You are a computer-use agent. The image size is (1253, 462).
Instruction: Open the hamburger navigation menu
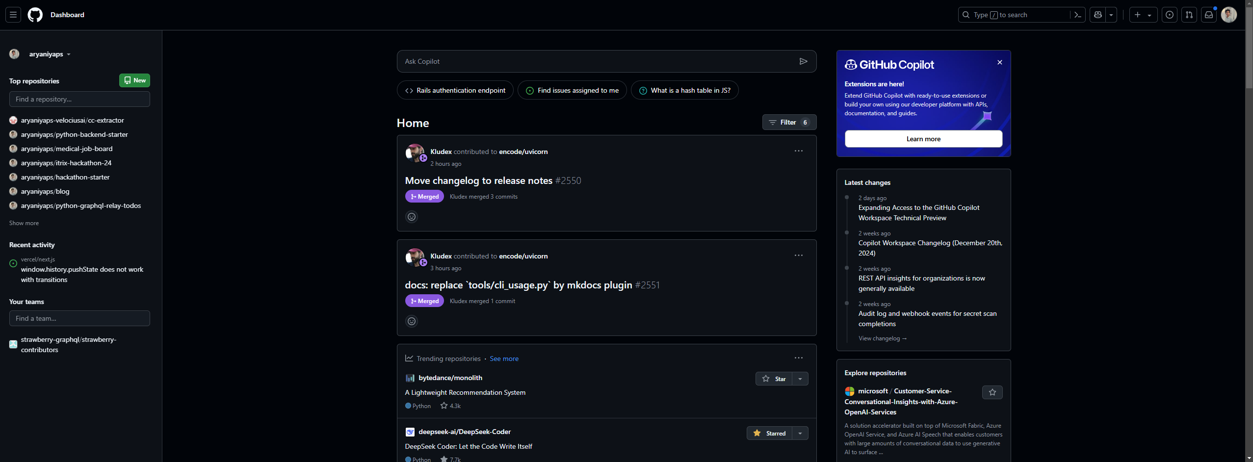pyautogui.click(x=13, y=15)
